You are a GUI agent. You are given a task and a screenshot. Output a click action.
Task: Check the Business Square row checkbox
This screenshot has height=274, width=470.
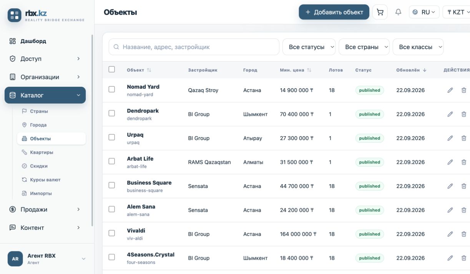click(112, 185)
